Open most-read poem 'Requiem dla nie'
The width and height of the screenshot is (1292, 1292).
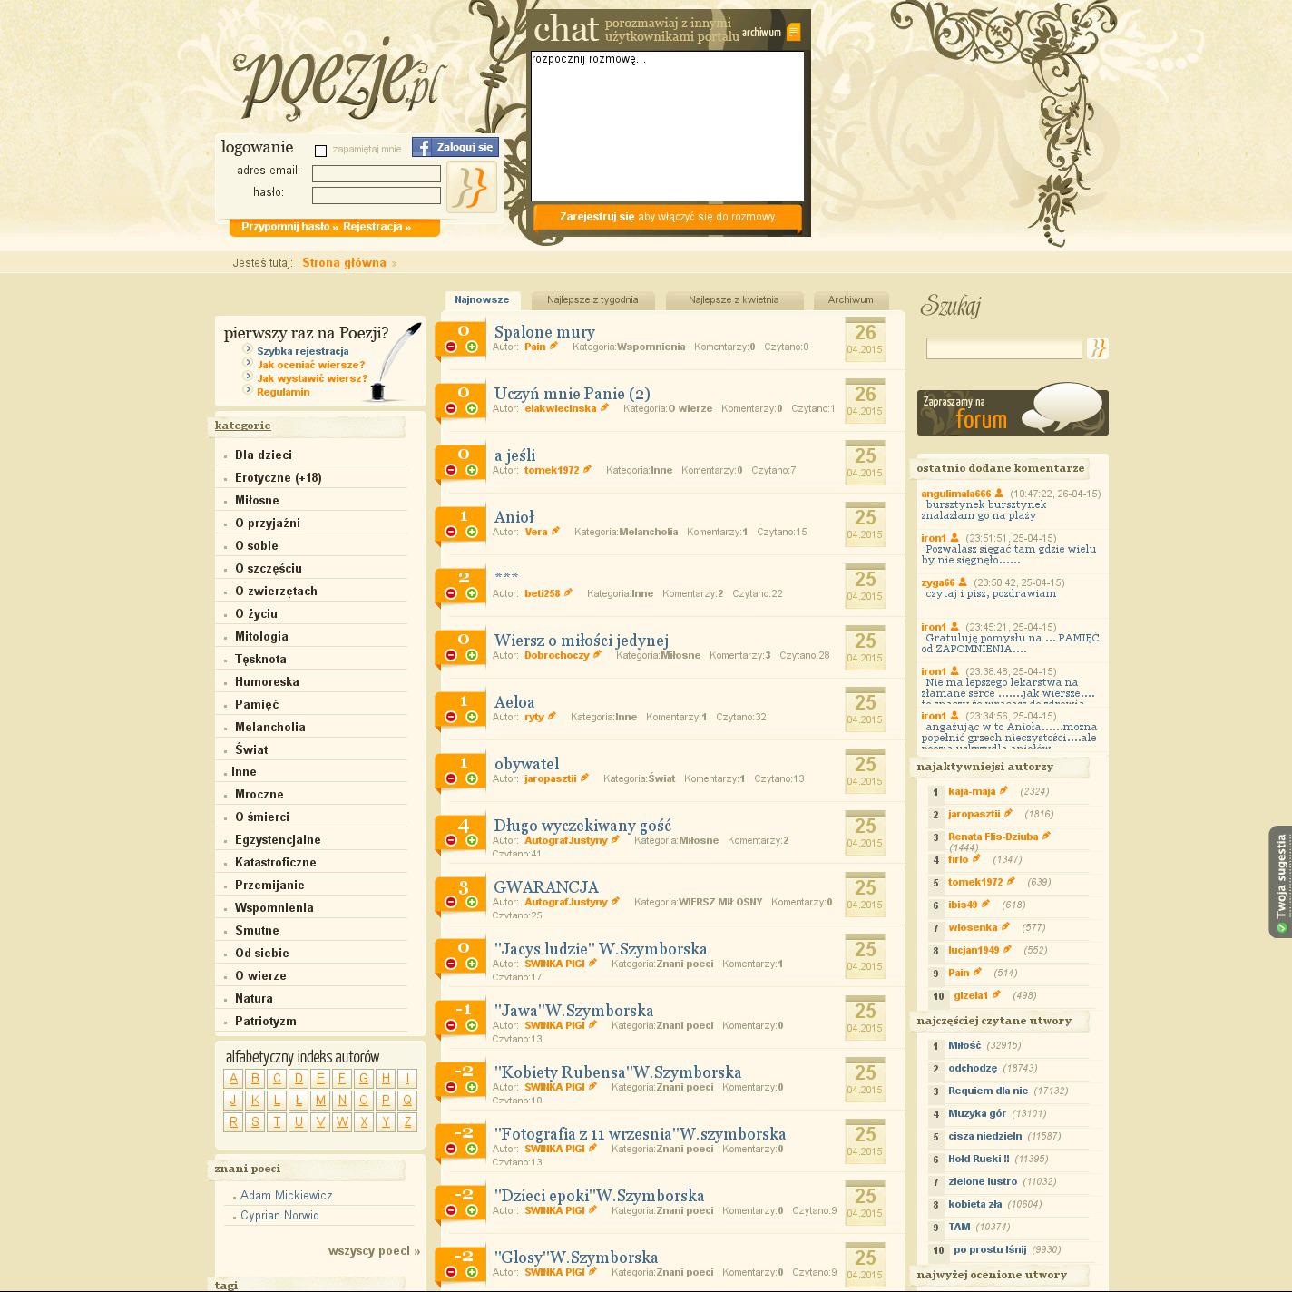[988, 1091]
